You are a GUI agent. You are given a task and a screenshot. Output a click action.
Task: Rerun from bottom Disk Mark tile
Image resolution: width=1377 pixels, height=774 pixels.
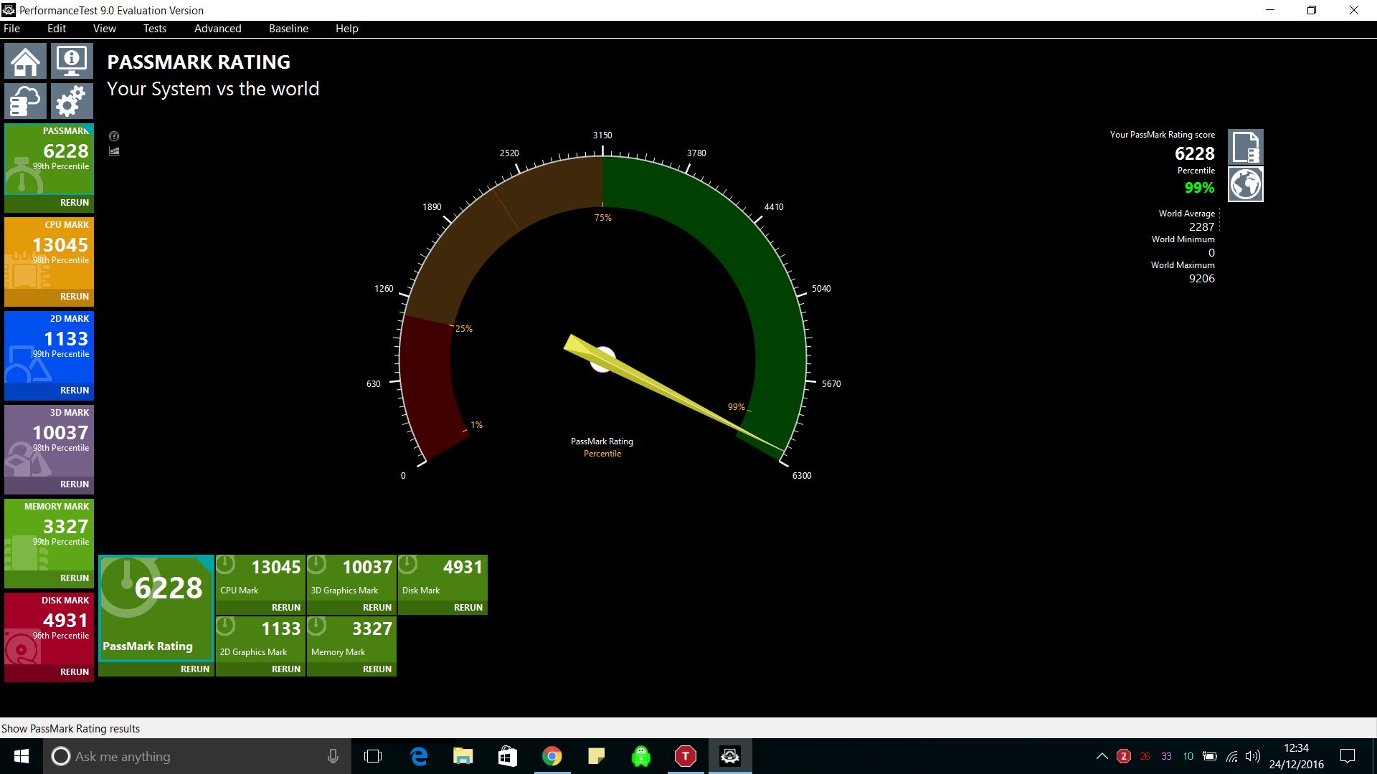pos(468,608)
